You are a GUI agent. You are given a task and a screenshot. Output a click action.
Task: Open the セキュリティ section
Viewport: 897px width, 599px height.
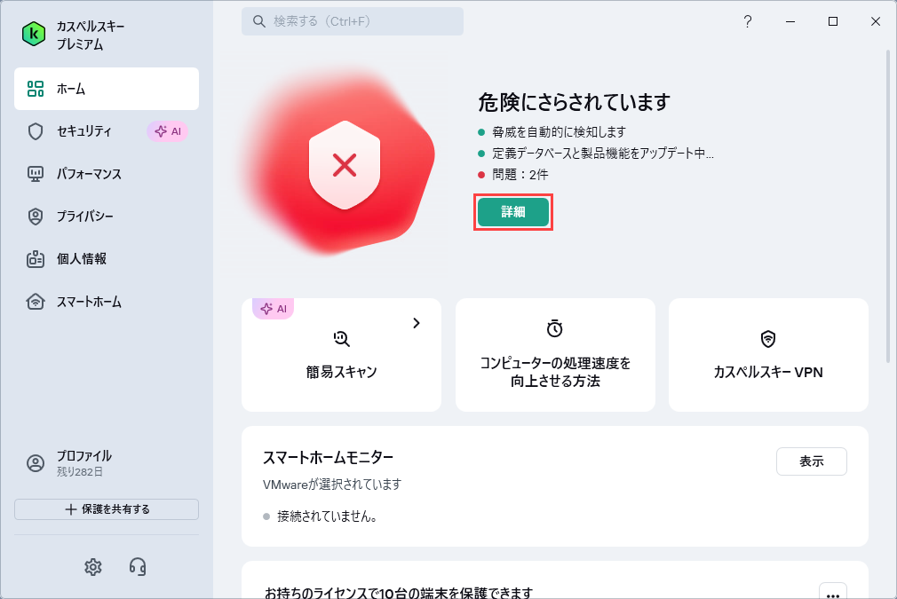tap(107, 131)
